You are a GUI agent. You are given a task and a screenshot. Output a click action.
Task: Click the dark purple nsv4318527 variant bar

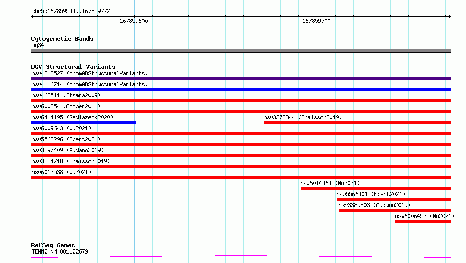(x=241, y=78)
